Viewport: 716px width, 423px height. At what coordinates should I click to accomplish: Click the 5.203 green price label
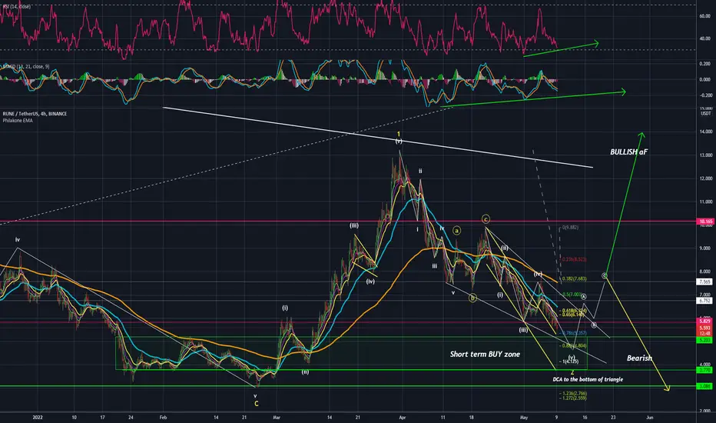704,340
